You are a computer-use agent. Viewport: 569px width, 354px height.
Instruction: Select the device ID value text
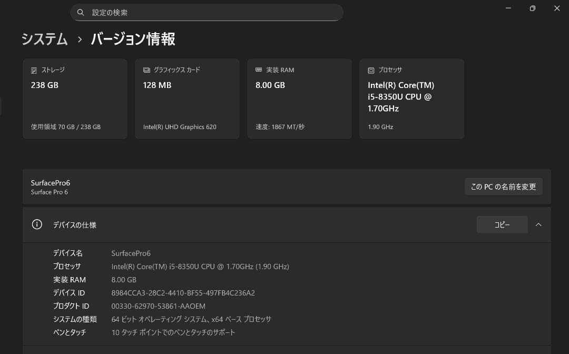[x=182, y=292]
